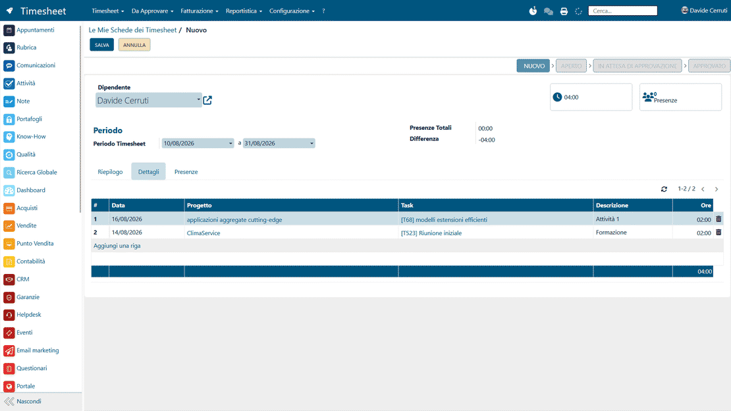Open the Portafogli icon
This screenshot has width=731, height=411.
9,119
